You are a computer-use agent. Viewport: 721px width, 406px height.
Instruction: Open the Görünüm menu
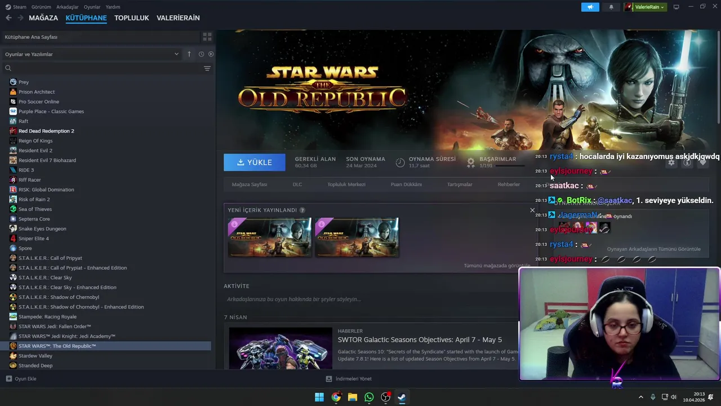(41, 7)
